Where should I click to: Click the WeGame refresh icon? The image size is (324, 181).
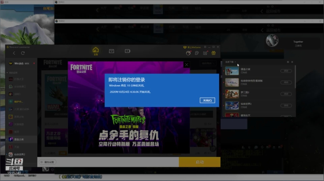(23, 53)
